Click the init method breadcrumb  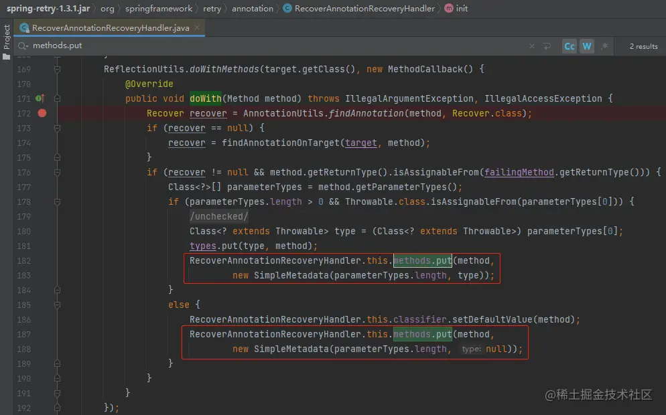pyautogui.click(x=462, y=9)
